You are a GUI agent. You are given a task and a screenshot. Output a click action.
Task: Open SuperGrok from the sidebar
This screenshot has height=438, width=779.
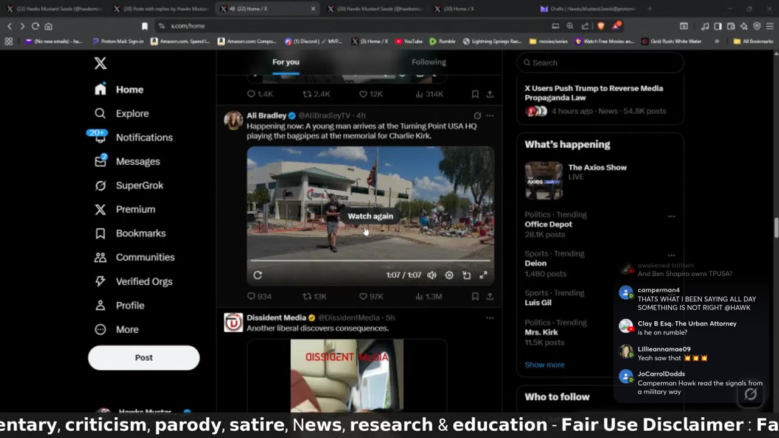128,186
